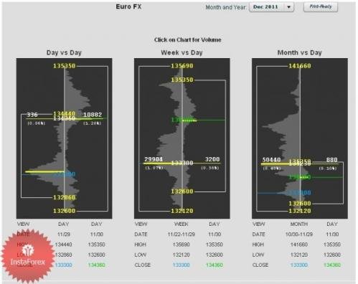
Task: Click the 133300 marker in Week chart
Action: click(x=182, y=163)
